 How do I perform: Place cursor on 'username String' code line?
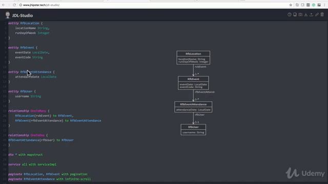point(28,96)
